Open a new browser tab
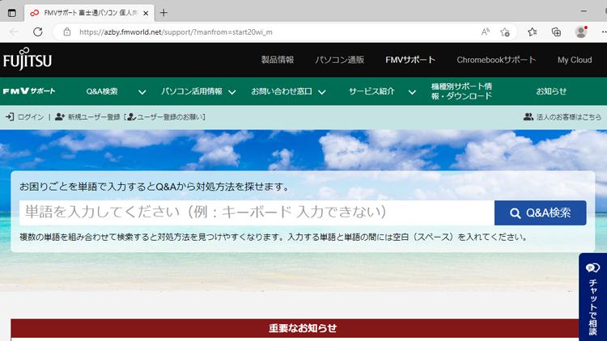Screen dimensions: 607x341 coord(163,13)
